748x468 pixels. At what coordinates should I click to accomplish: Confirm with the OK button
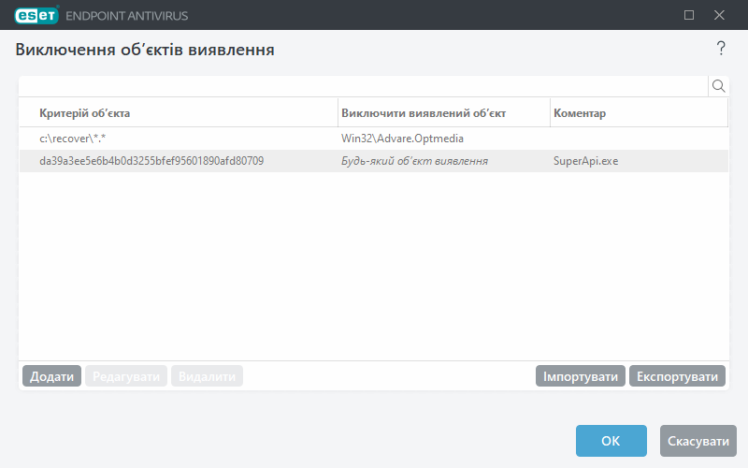click(611, 441)
